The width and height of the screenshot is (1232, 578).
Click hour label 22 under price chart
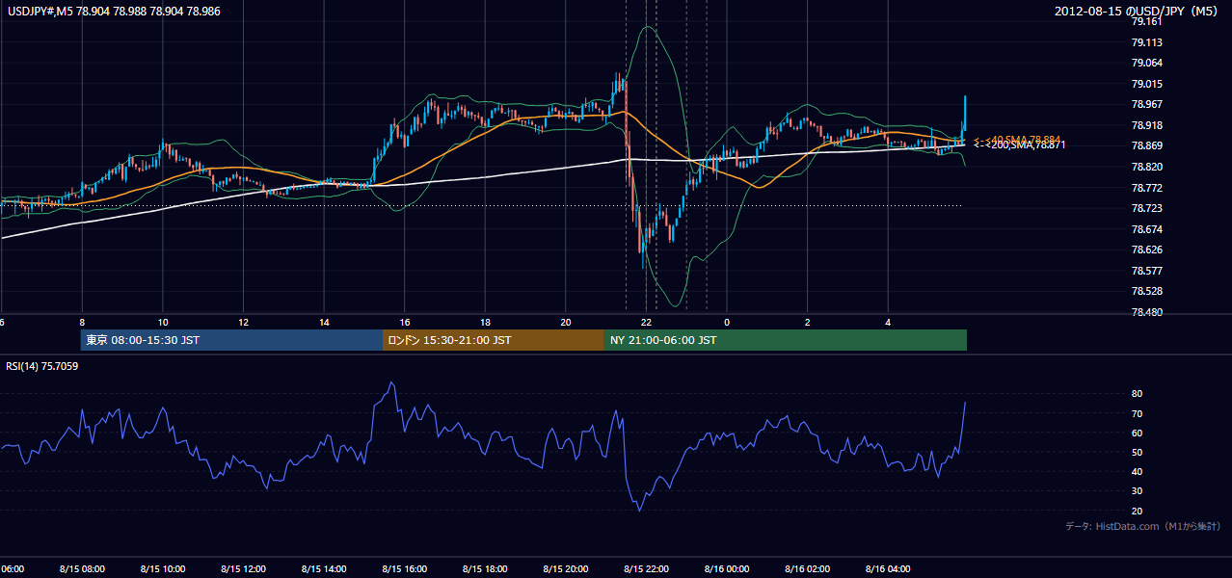click(x=647, y=323)
